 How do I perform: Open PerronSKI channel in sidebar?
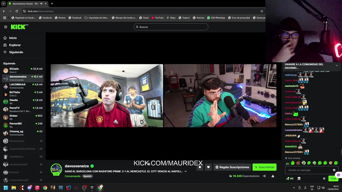[x=23, y=125]
